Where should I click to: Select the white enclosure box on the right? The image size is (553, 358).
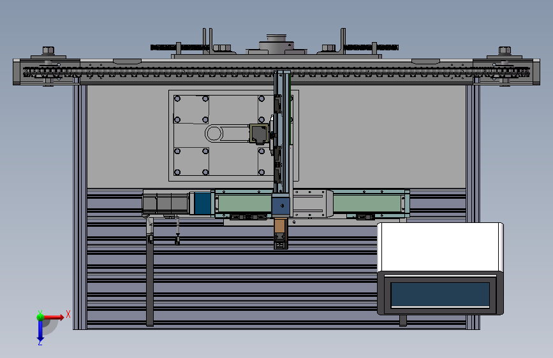point(440,247)
